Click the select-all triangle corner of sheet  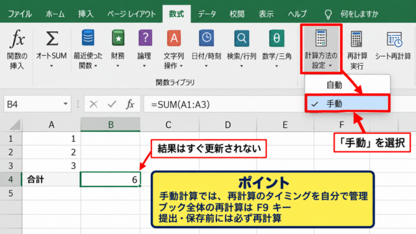pyautogui.click(x=14, y=124)
